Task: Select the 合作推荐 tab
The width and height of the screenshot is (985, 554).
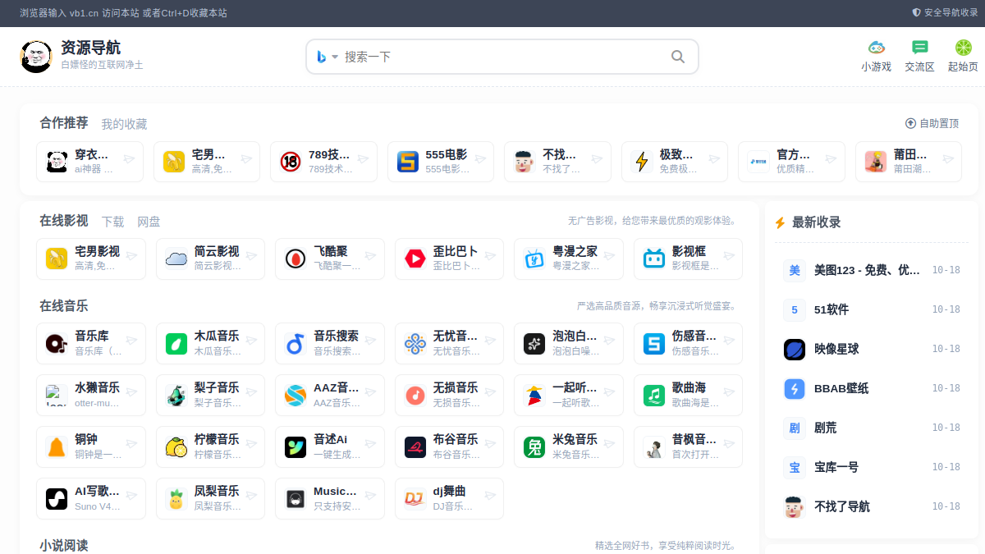Action: (x=64, y=123)
